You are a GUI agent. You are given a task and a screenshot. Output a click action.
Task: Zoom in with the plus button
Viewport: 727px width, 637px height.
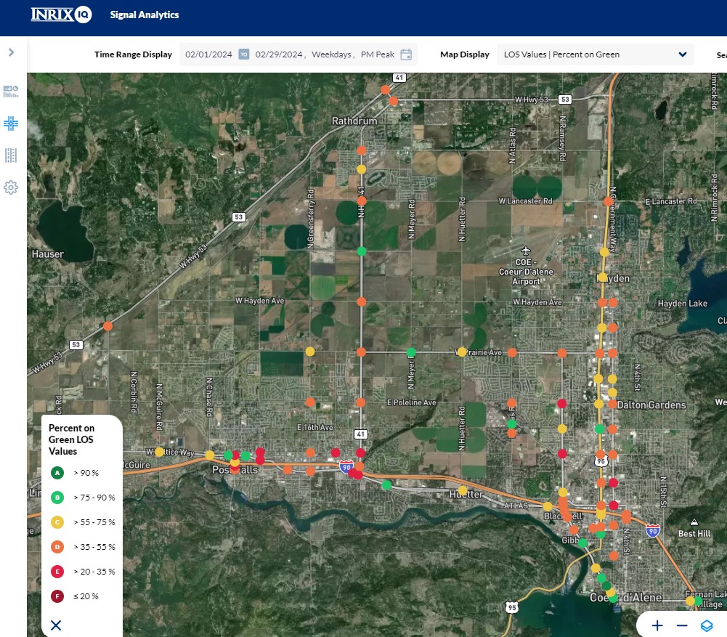pos(657,626)
